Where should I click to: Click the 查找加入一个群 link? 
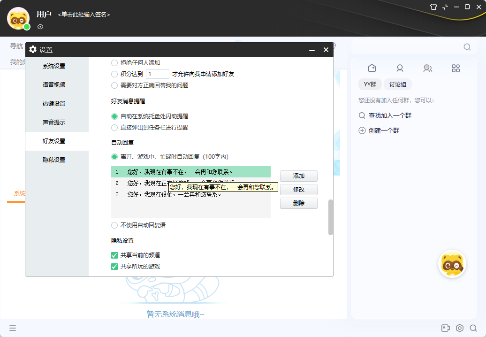pyautogui.click(x=390, y=115)
